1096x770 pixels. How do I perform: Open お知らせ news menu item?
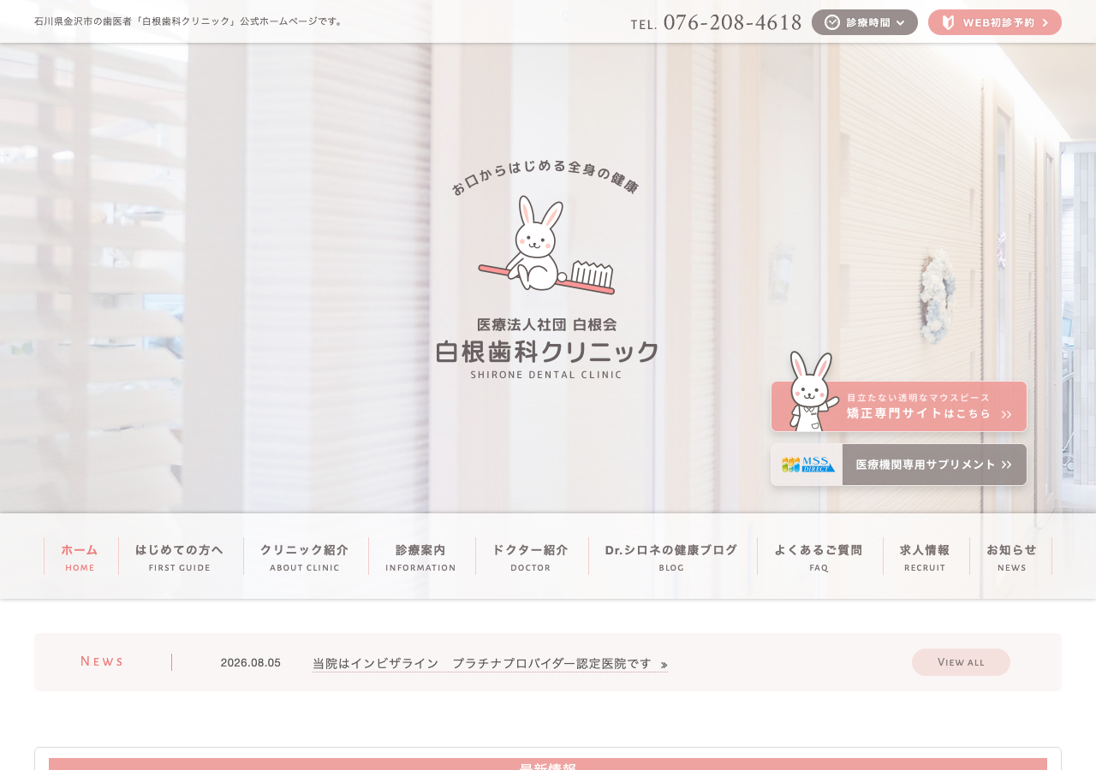[1012, 556]
